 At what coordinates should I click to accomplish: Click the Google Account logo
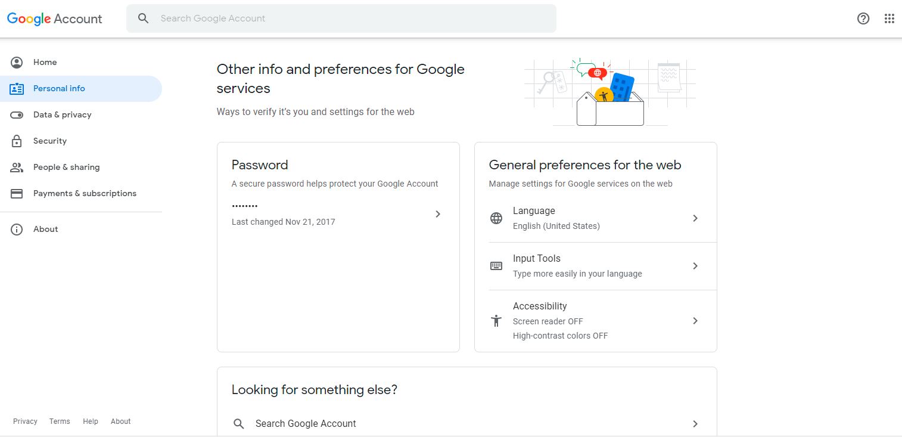pos(55,18)
